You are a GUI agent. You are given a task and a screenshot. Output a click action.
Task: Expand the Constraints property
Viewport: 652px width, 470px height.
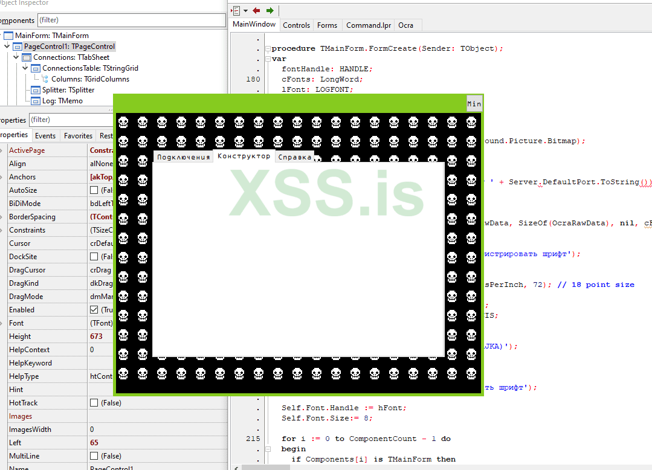pos(2,230)
